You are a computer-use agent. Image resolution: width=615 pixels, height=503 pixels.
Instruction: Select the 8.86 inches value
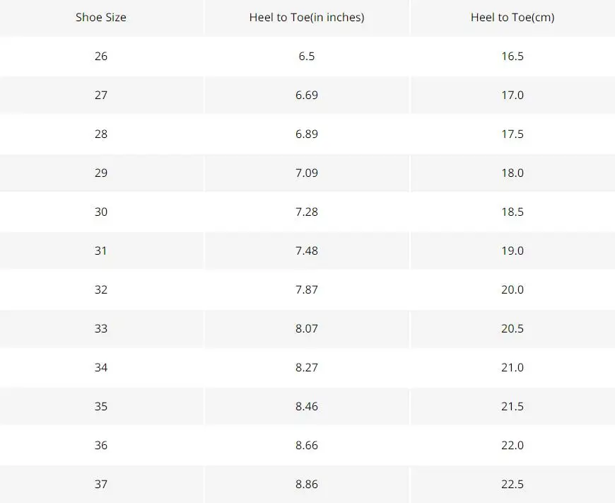(x=307, y=484)
